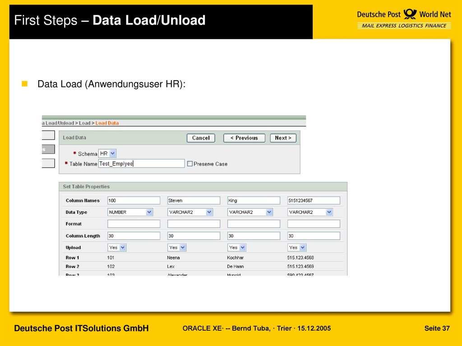Open Upload Yes dropdown in King column
This screenshot has height=346, width=462.
[x=237, y=247]
